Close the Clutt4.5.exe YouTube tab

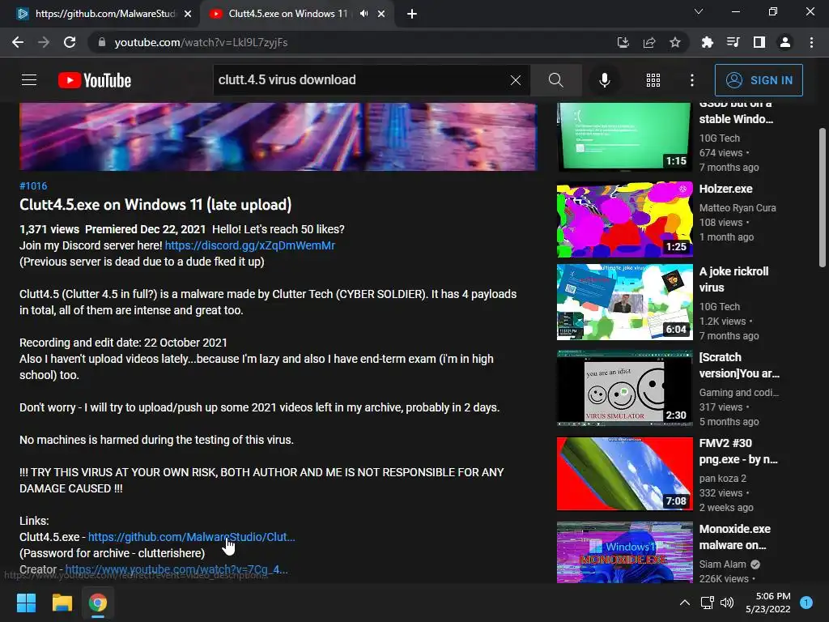coord(381,14)
